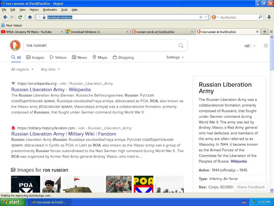Viewport: 274px width, 206px height.
Task: Select roa russian taskbar window button
Action: [x=50, y=202]
